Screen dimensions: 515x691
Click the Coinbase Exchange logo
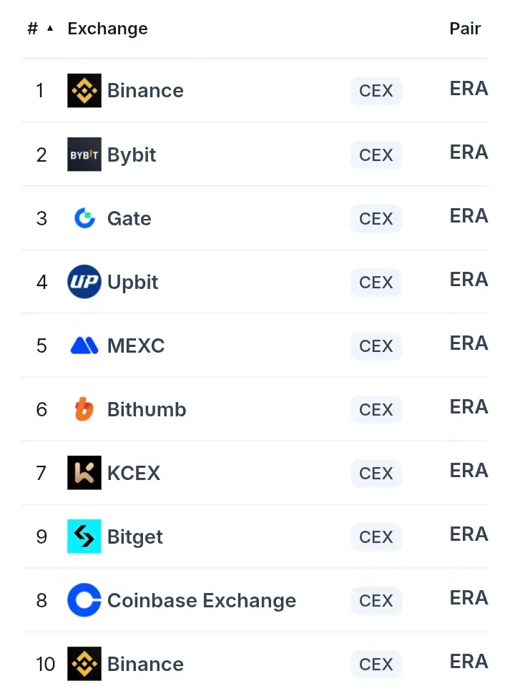[84, 600]
